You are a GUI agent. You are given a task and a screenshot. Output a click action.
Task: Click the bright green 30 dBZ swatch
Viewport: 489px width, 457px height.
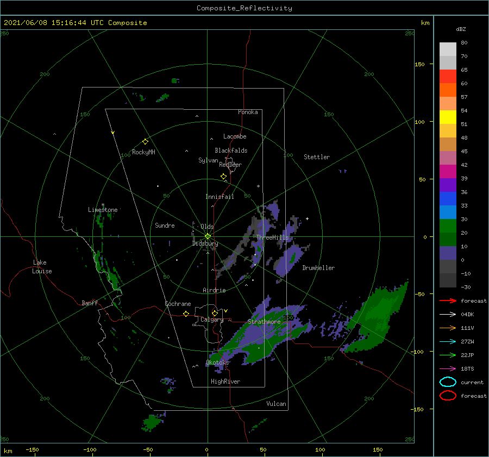pos(448,226)
